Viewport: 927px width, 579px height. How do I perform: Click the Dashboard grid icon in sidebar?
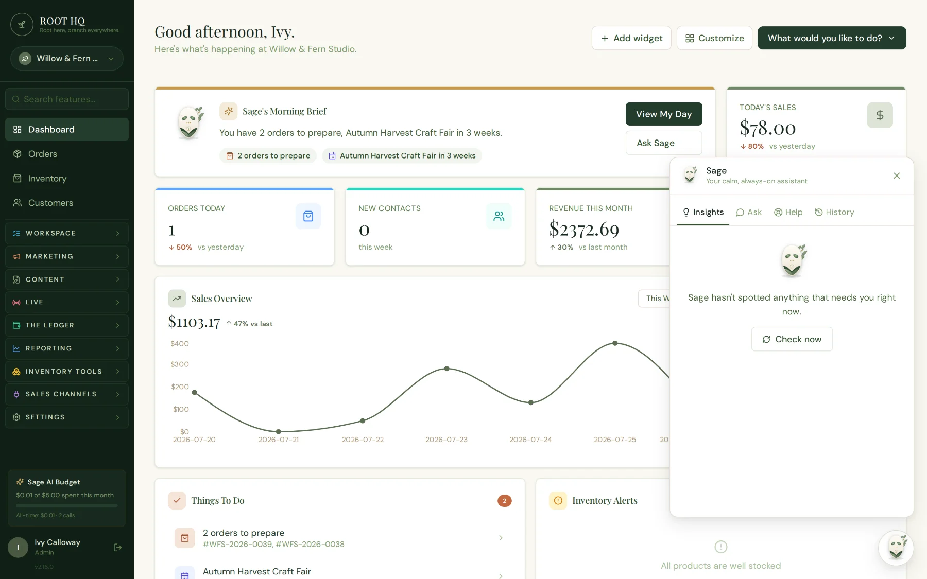pyautogui.click(x=17, y=130)
